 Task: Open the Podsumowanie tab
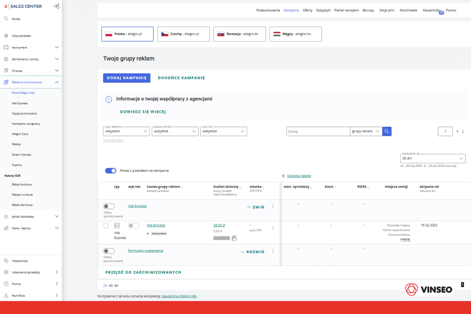268,10
